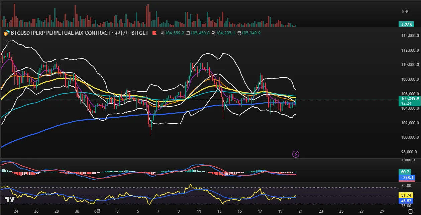Click the 12:24 candle countdown label
The width and height of the screenshot is (421, 215).
(407, 104)
